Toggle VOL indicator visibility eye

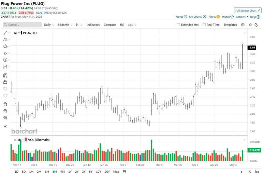(x=19, y=140)
